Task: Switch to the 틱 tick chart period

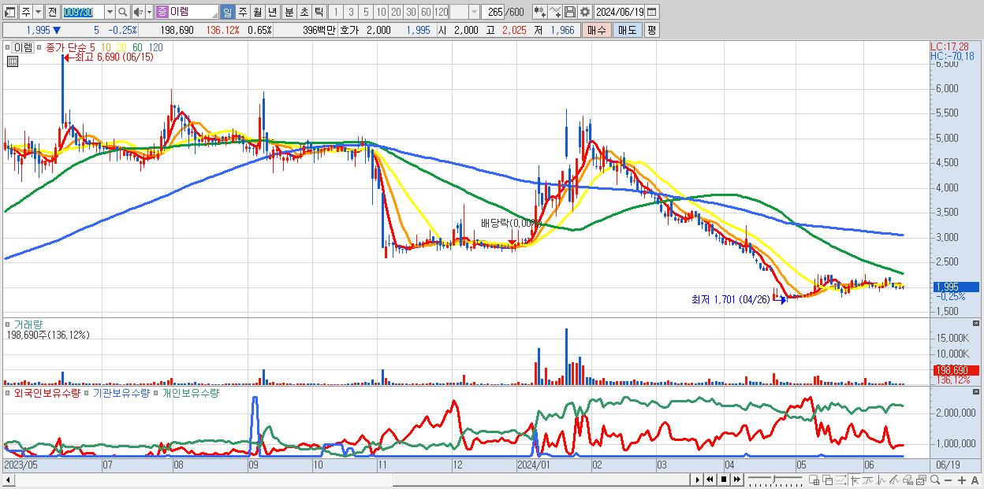Action: [x=319, y=12]
